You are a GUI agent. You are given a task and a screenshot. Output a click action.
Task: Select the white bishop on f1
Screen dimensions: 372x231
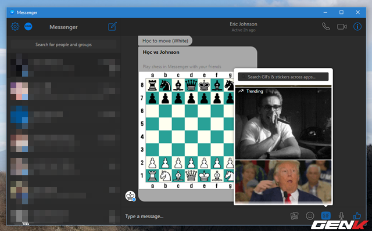click(217, 175)
